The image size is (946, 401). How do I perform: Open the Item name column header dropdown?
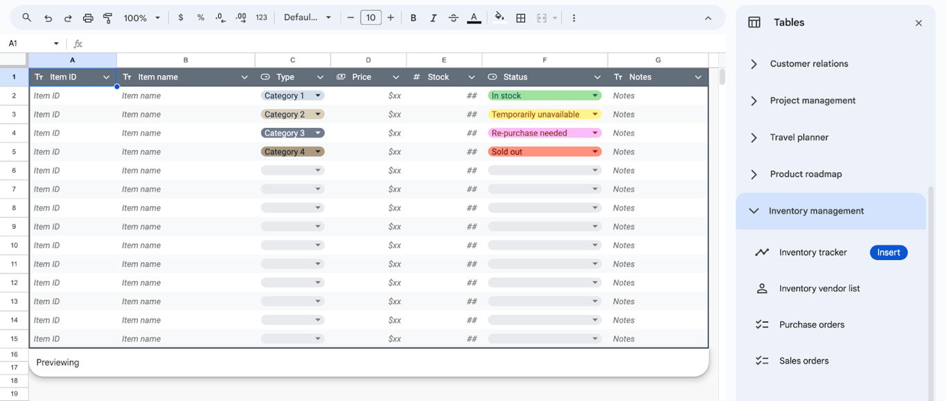(x=244, y=77)
